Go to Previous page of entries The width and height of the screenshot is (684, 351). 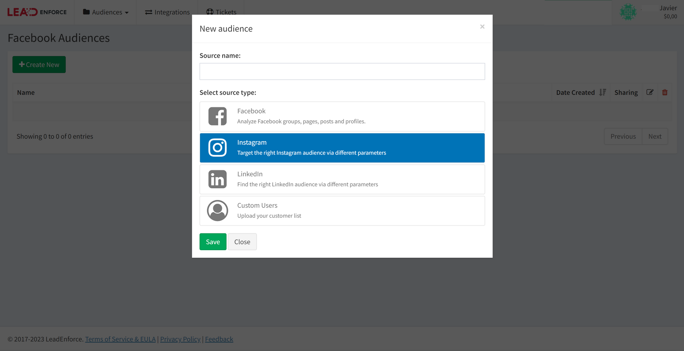point(623,136)
